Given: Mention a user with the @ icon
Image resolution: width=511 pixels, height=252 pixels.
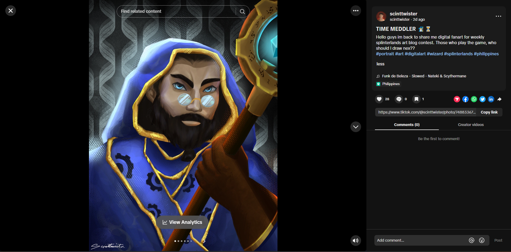Looking at the screenshot, I should coord(472,240).
